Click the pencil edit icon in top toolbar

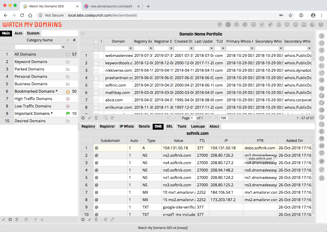(270, 25)
